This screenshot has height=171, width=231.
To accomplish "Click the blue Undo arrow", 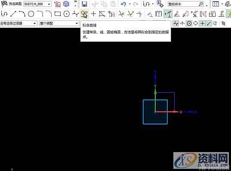I will coord(123,4).
